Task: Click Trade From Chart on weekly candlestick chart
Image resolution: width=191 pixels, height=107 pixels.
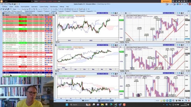Action: tap(102, 13)
